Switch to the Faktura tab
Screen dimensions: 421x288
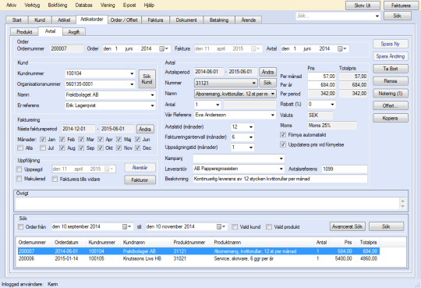[x=155, y=20]
